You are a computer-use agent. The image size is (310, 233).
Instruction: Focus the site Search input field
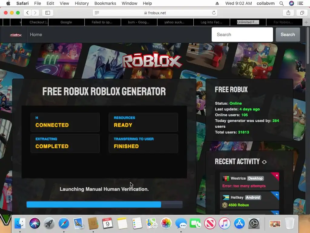coord(242,35)
